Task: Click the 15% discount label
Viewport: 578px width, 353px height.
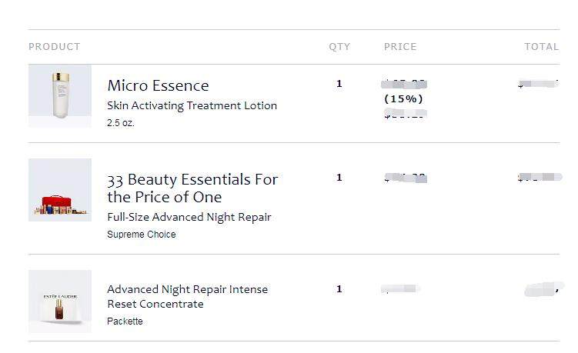Action: pyautogui.click(x=403, y=98)
